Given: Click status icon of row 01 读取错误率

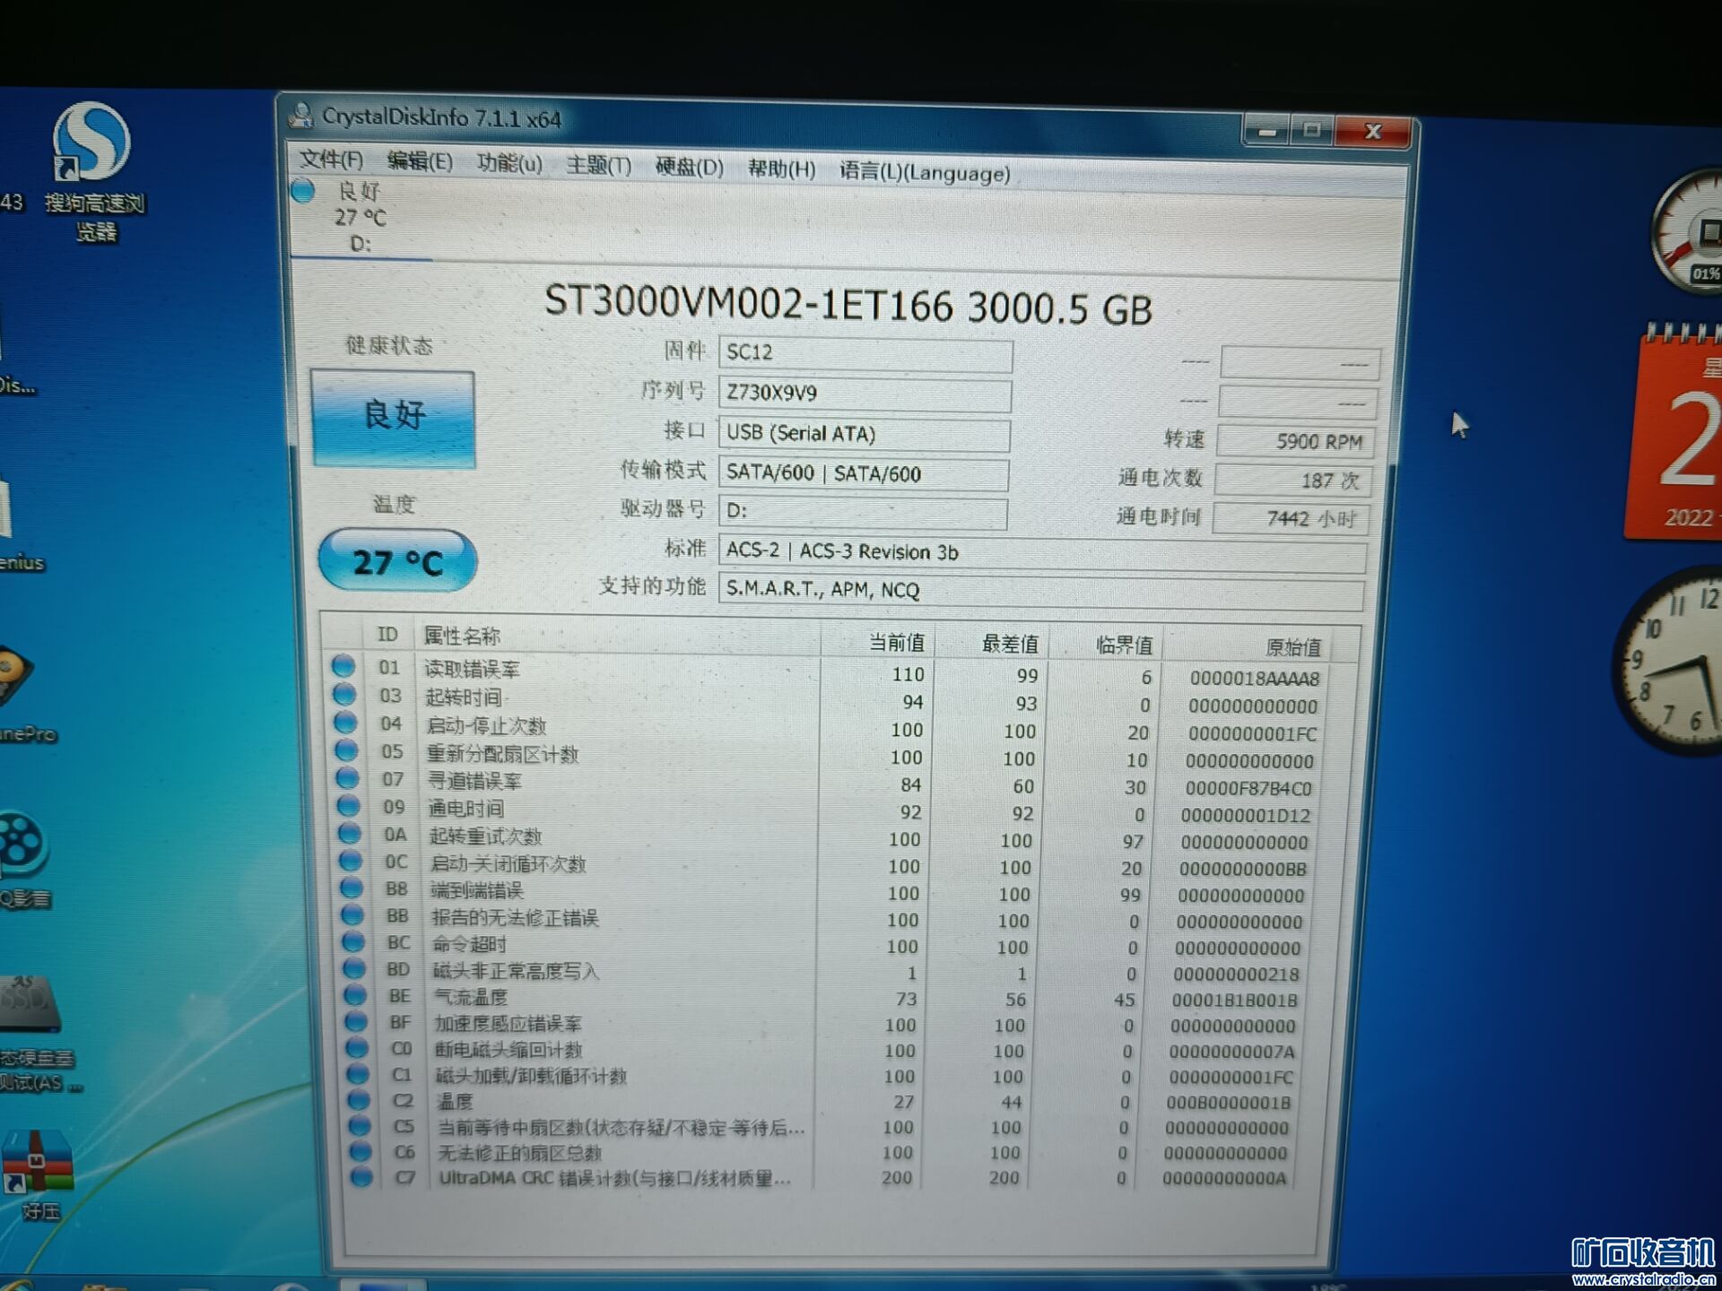Looking at the screenshot, I should point(343,666).
